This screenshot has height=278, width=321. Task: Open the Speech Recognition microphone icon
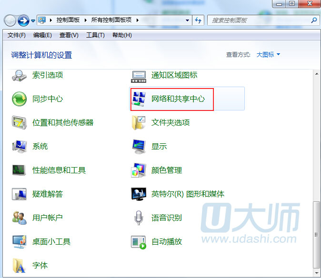pyautogui.click(x=139, y=218)
